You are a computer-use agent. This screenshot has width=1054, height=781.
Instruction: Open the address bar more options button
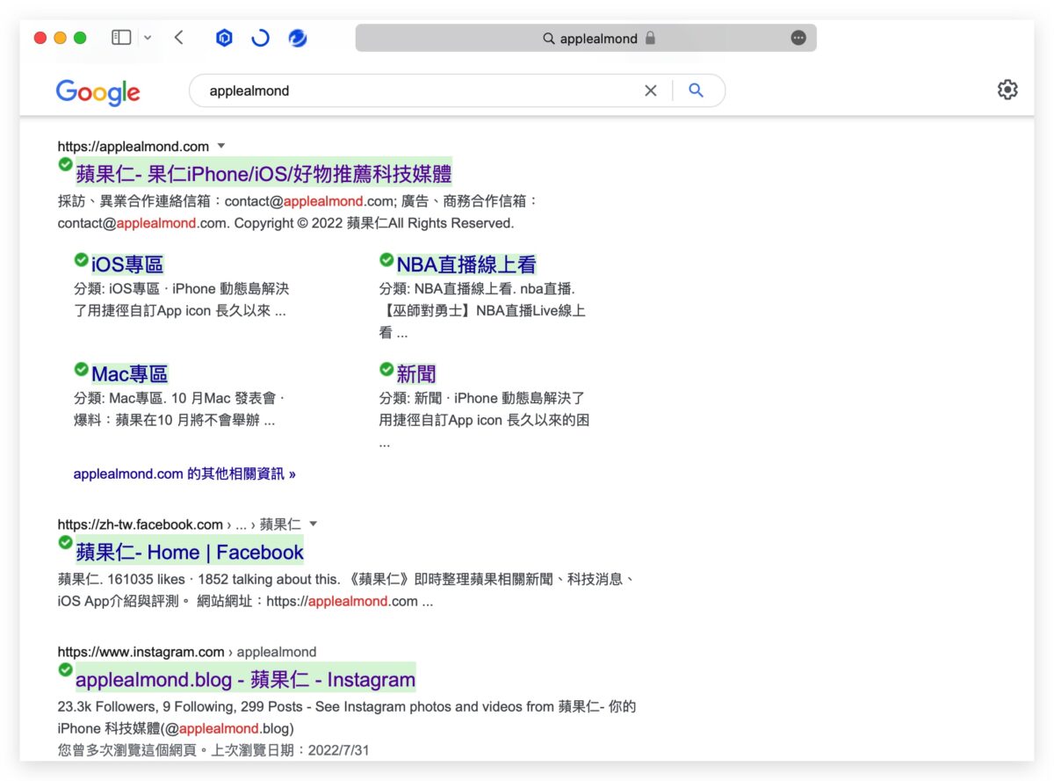(x=798, y=38)
